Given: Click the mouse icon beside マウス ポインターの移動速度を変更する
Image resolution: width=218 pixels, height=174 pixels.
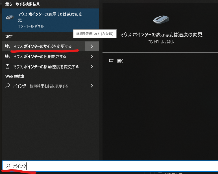Looking at the screenshot, I should click(8, 67).
